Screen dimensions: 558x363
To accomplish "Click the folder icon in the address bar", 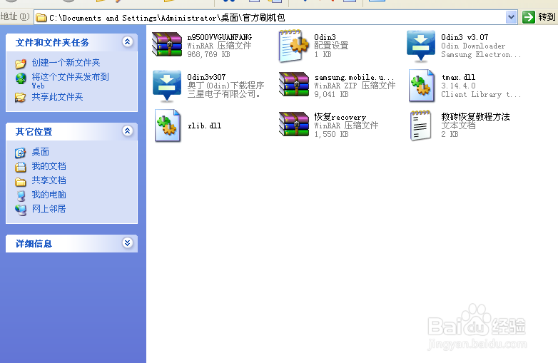I will 41,17.
